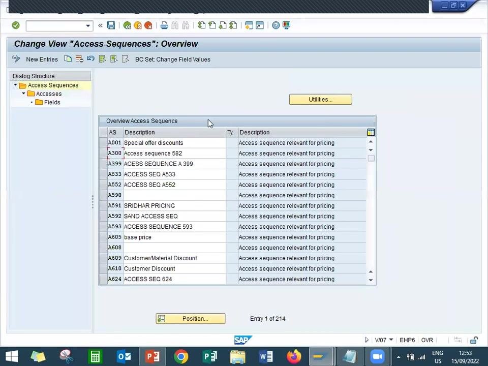Collapse command field with double-chevron
This screenshot has width=488, height=366.
pos(100,25)
